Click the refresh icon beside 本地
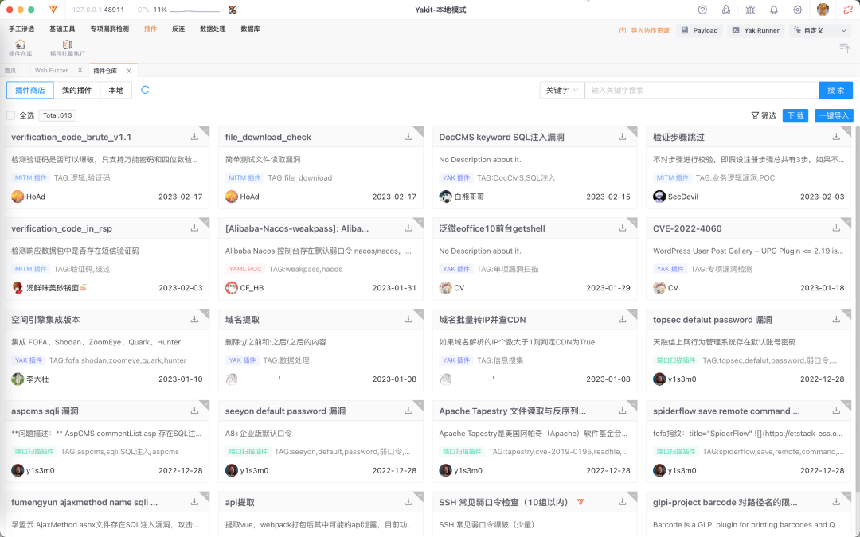The image size is (860, 537). coord(146,90)
